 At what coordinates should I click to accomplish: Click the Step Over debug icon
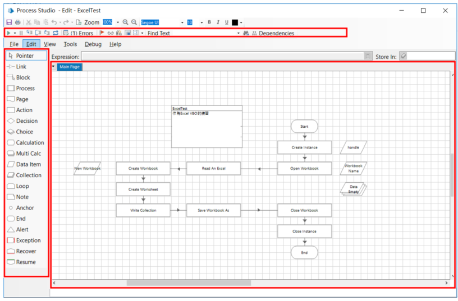coord(38,33)
